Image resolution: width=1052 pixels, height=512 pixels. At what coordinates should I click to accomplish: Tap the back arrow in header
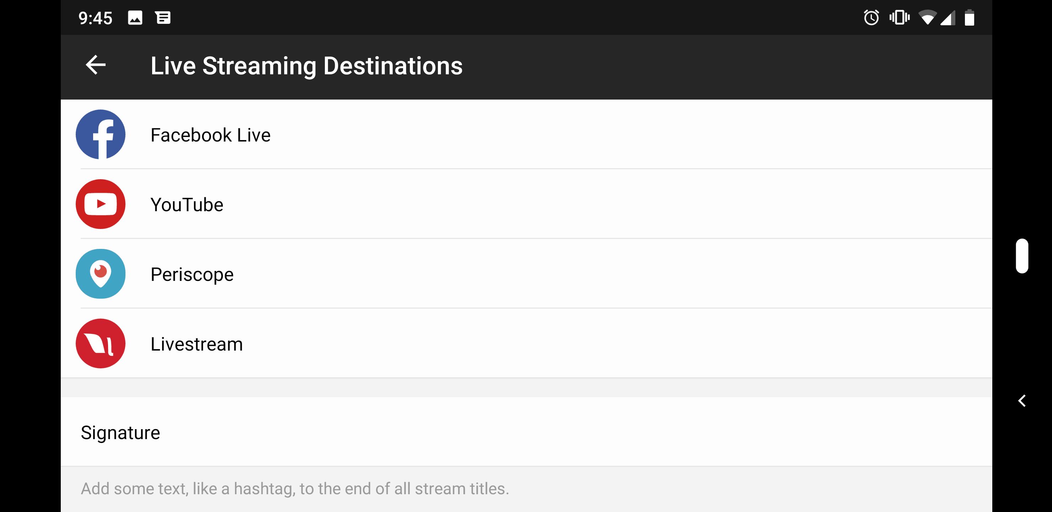(x=96, y=65)
